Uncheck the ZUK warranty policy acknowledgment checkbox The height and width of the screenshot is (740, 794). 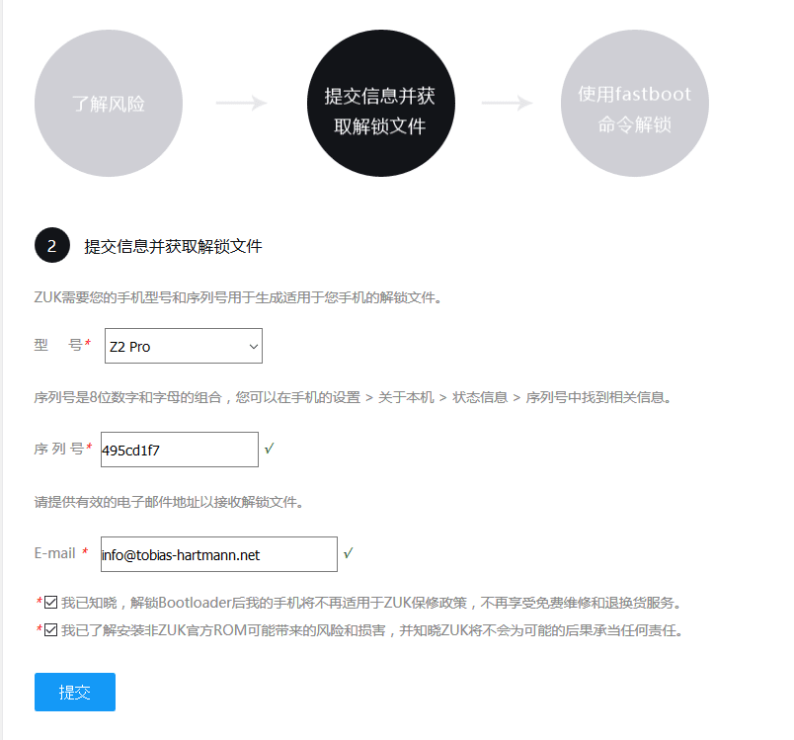click(x=50, y=603)
